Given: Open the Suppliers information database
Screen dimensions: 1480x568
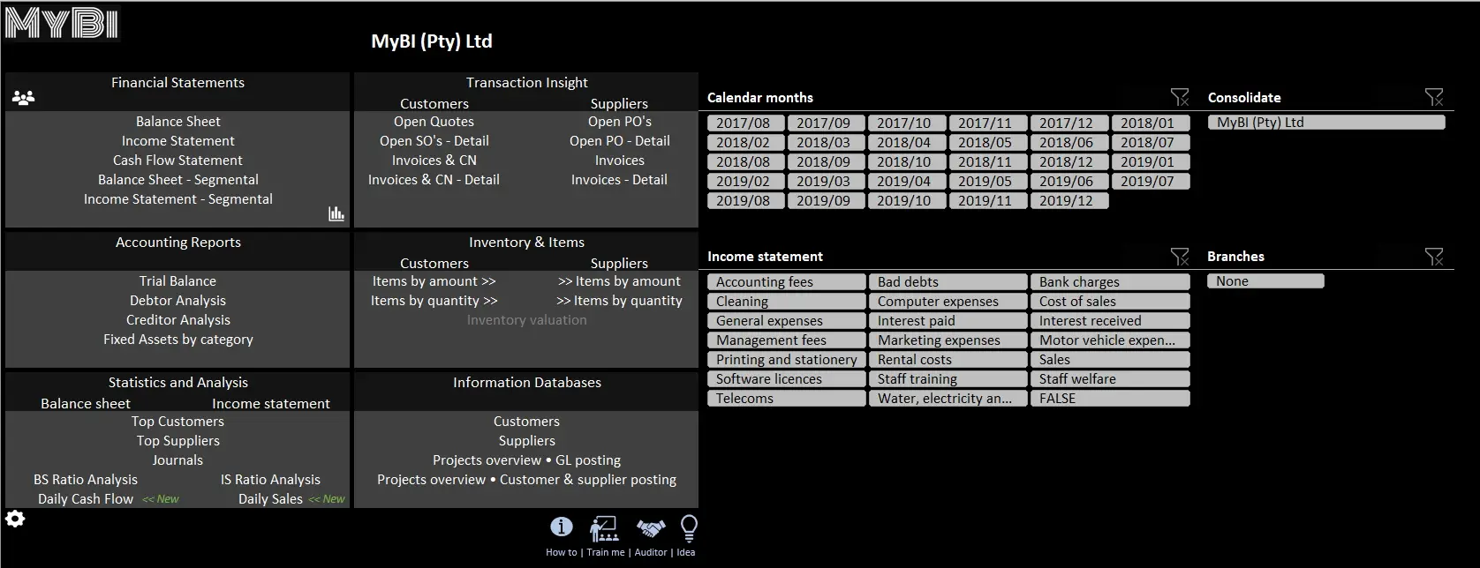Looking at the screenshot, I should tap(527, 441).
